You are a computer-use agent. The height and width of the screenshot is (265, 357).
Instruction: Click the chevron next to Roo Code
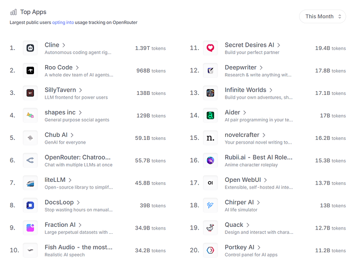coord(77,68)
